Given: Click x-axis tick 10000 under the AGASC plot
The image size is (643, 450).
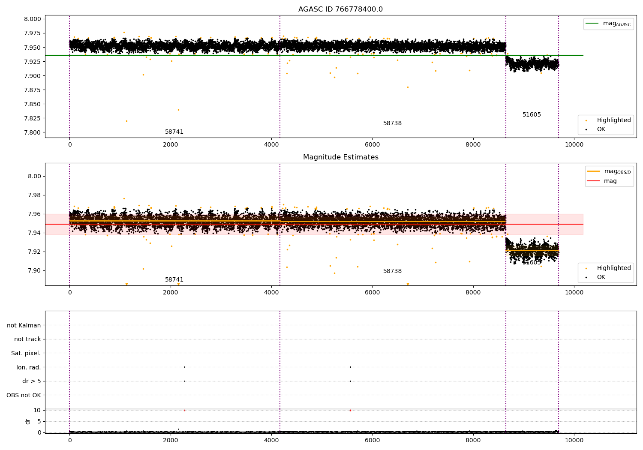Looking at the screenshot, I should [574, 145].
